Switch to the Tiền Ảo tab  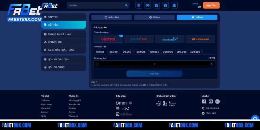(154, 17)
